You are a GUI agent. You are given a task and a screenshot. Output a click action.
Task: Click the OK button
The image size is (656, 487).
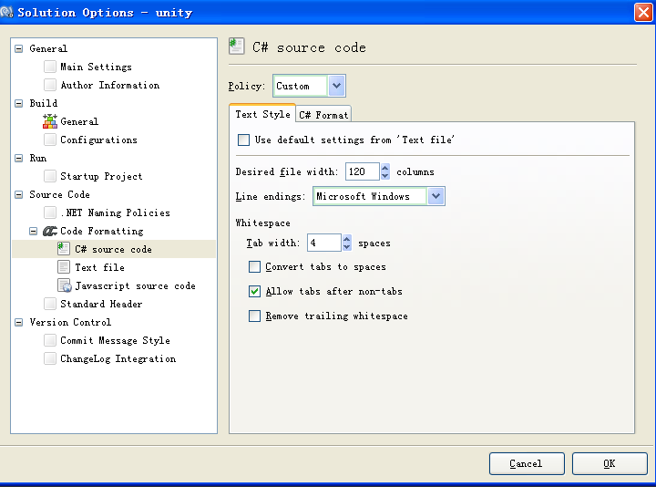610,463
